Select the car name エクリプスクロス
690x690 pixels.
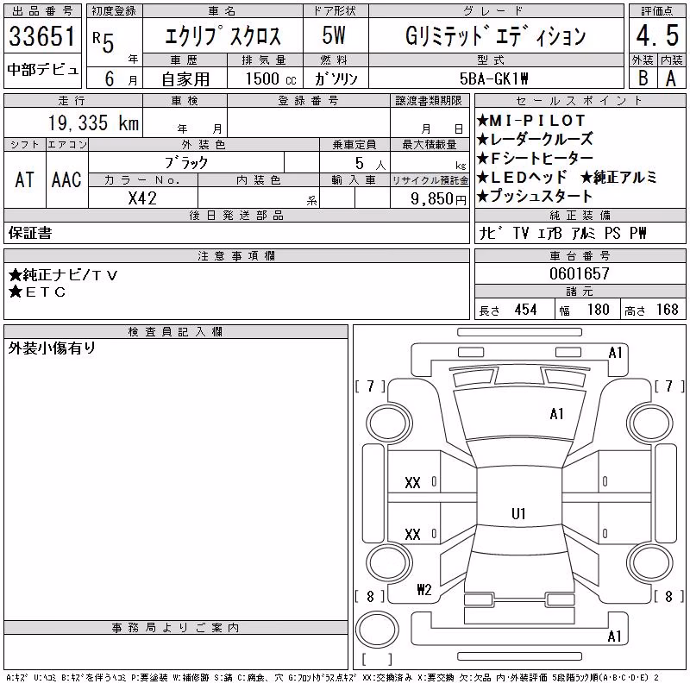(223, 36)
